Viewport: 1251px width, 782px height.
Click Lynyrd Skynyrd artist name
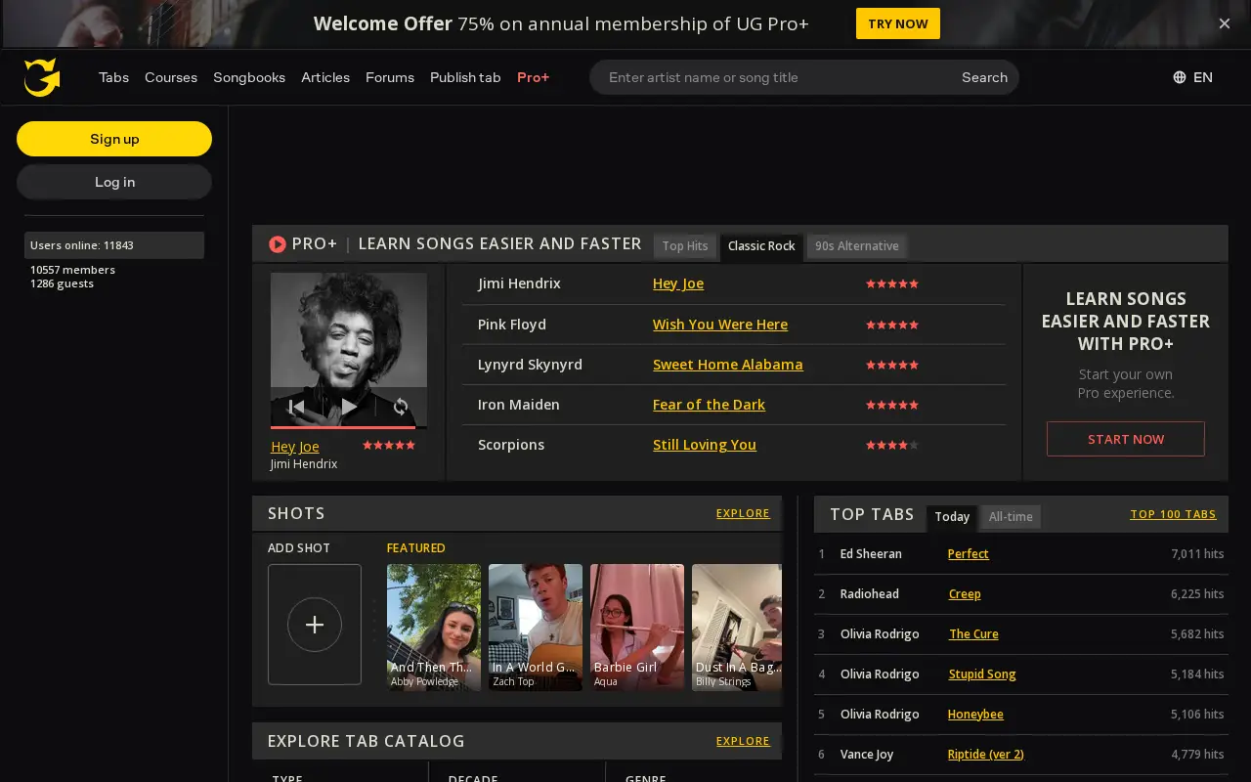point(530,365)
